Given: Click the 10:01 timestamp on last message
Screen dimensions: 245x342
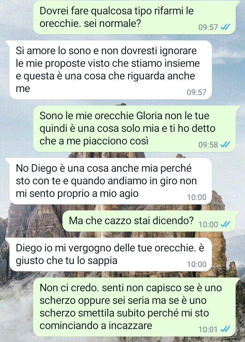Looking at the screenshot, I should click(208, 329).
